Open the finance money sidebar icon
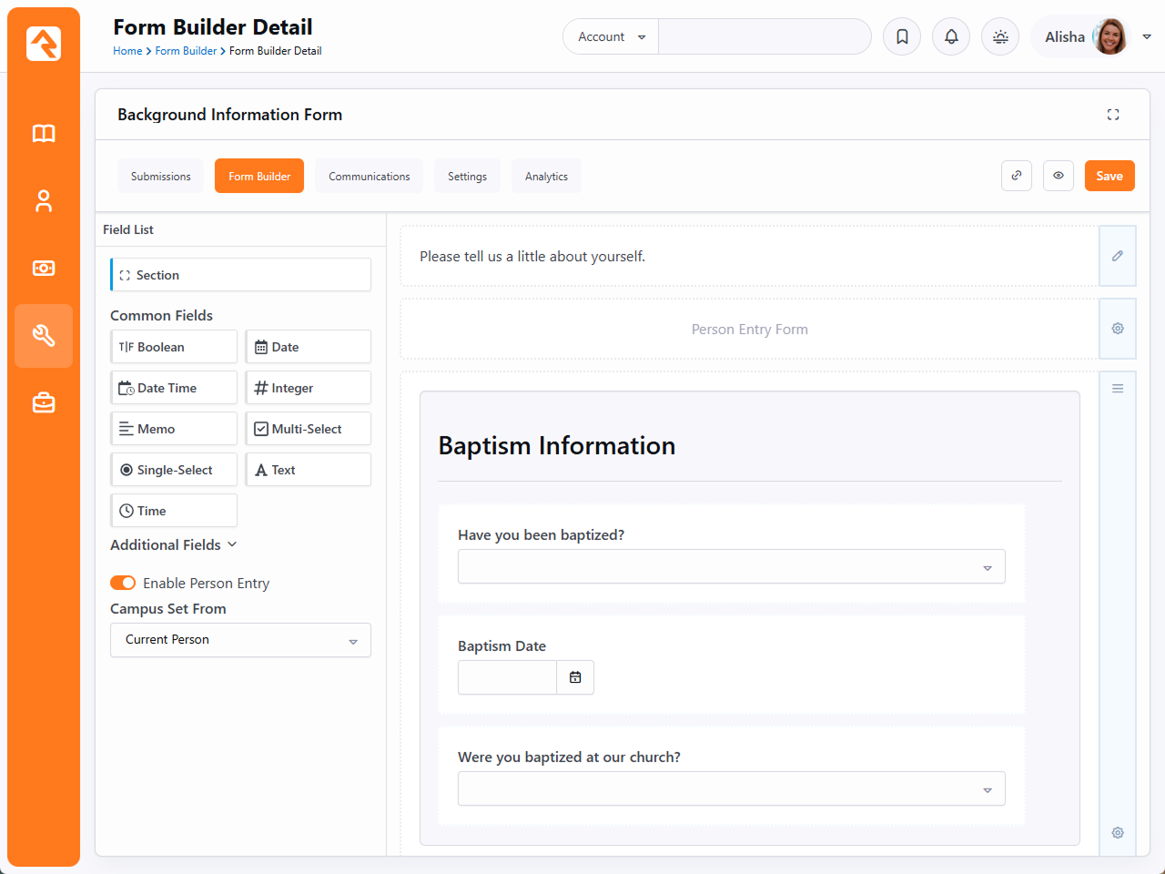 click(44, 269)
